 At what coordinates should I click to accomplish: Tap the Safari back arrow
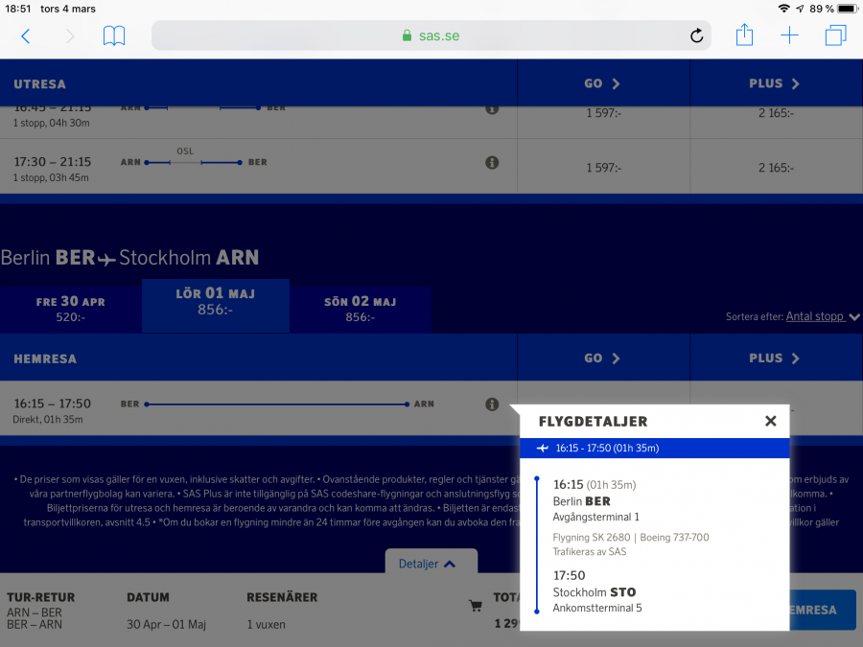[x=26, y=36]
